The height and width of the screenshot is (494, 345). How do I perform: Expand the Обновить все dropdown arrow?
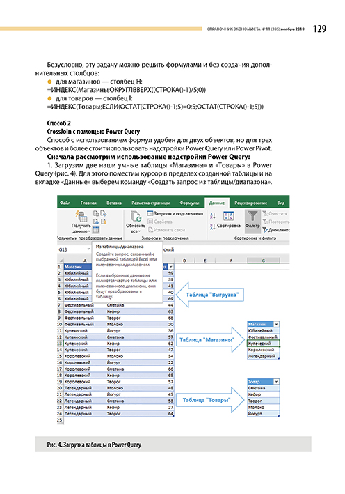click(x=139, y=231)
